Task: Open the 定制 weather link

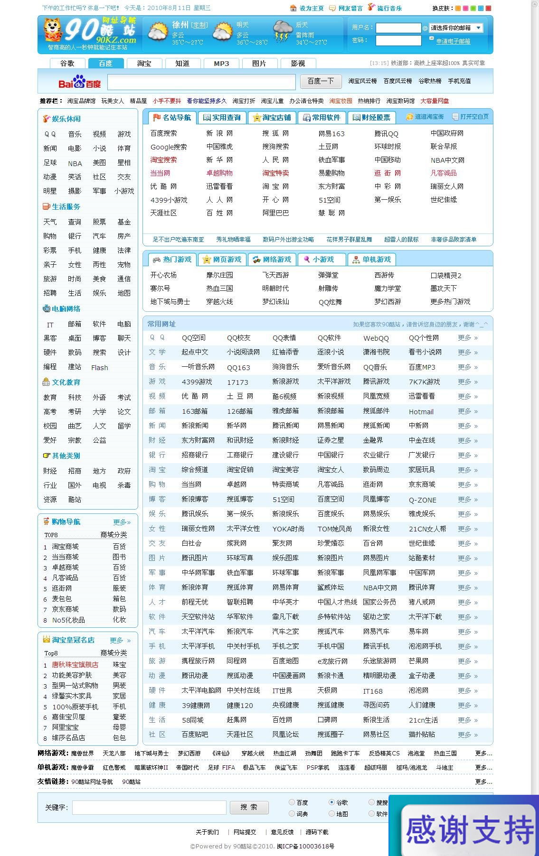Action: (199, 25)
